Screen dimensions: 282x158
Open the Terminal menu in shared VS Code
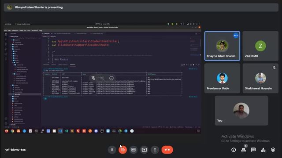35,31
